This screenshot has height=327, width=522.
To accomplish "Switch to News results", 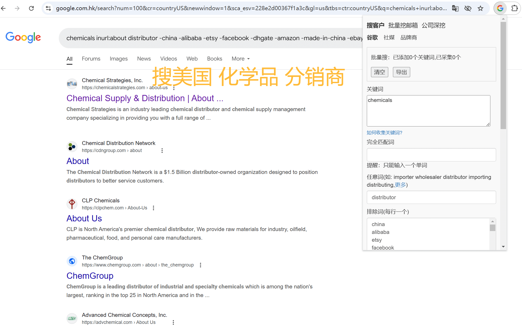I will click(144, 59).
